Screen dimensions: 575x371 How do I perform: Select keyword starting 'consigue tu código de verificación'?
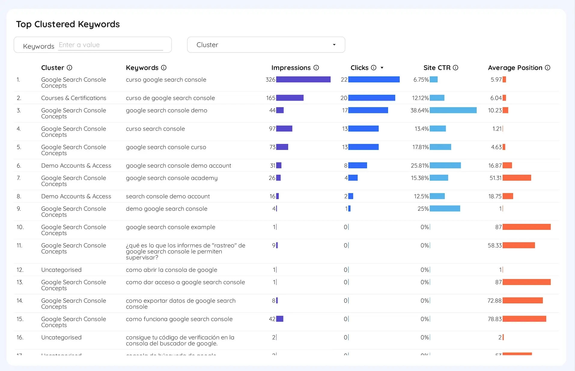coord(180,340)
